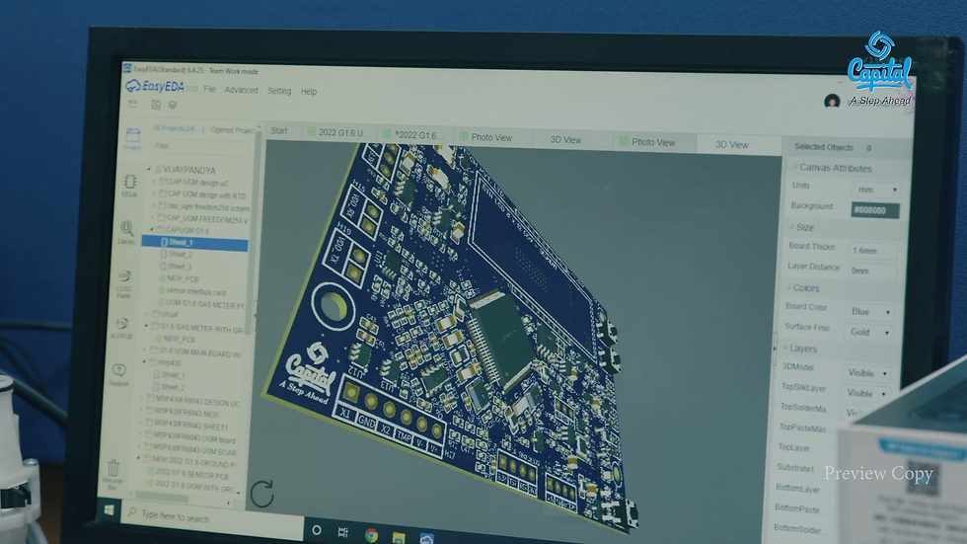Open the Help menu

pos(309,92)
